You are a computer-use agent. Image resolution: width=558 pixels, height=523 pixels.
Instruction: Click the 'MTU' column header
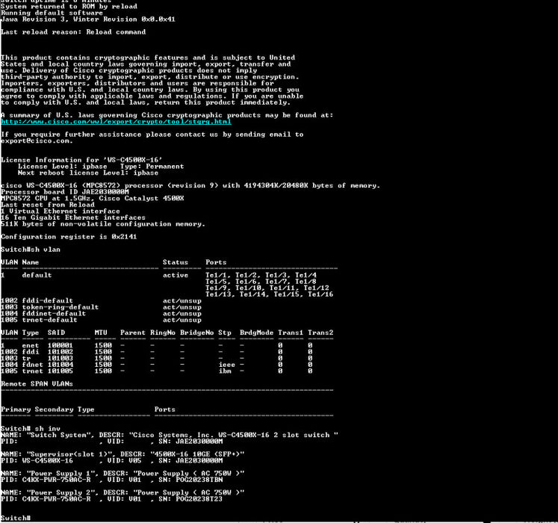pos(101,333)
